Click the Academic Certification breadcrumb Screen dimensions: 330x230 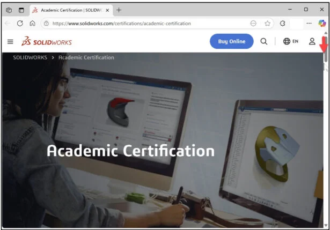(86, 57)
